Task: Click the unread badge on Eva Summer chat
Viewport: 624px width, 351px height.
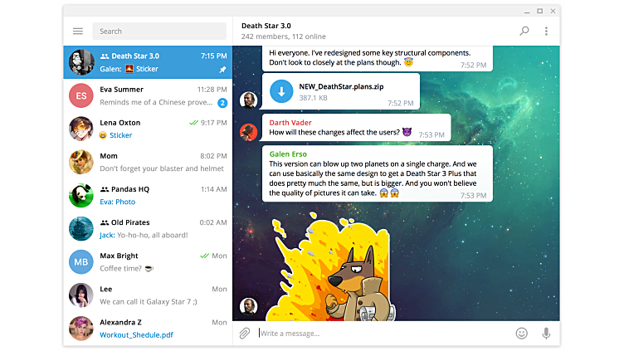Action: [x=222, y=103]
